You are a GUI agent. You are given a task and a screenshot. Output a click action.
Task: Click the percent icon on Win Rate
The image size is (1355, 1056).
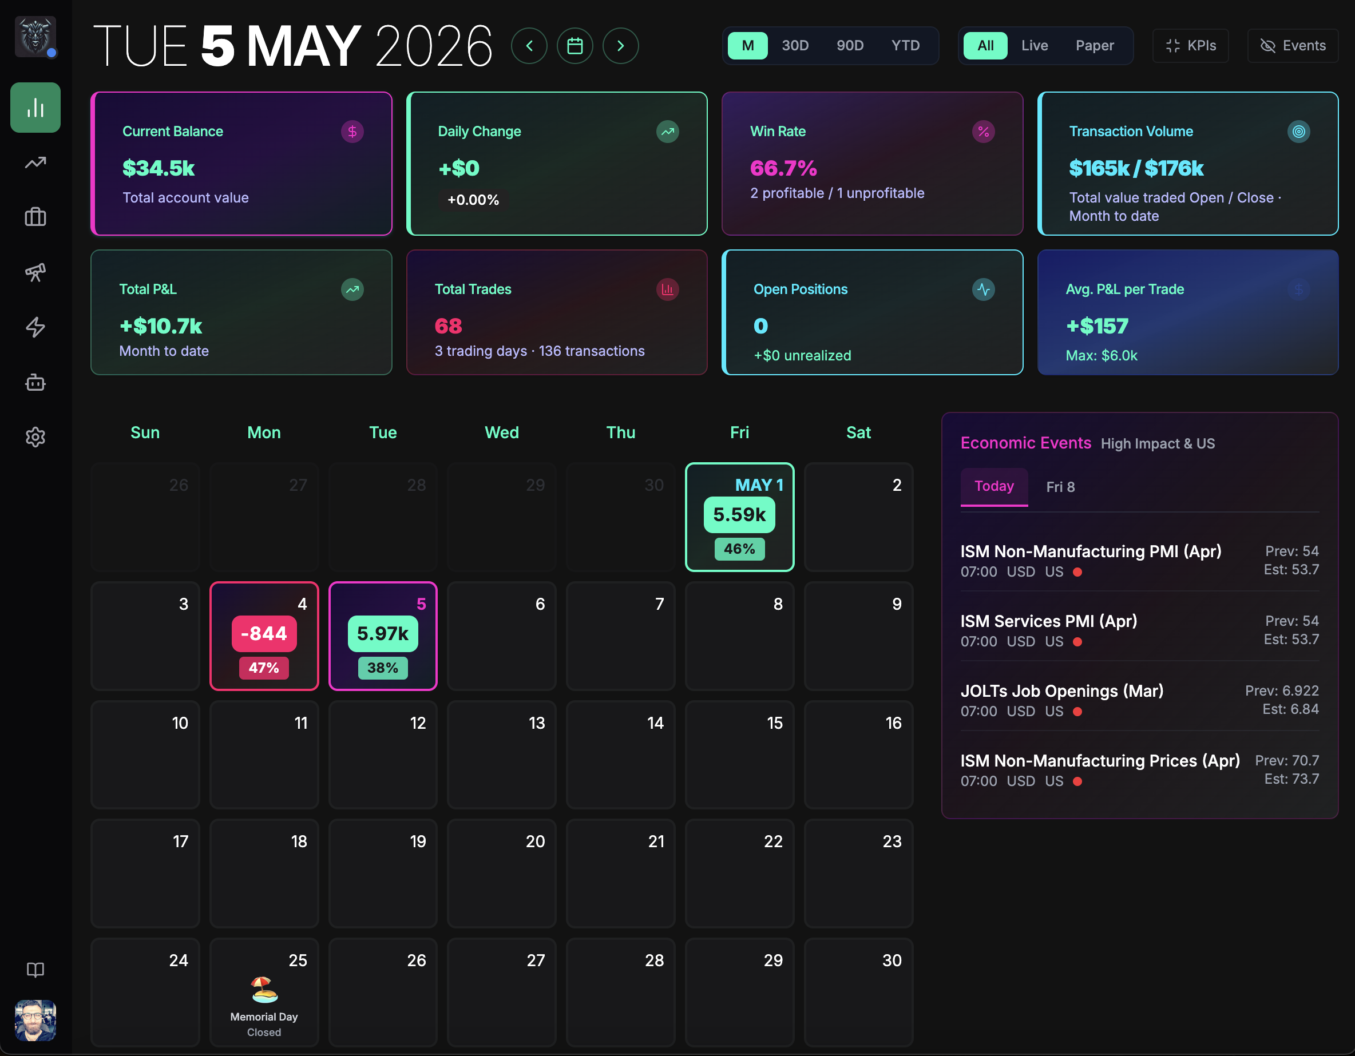click(984, 132)
